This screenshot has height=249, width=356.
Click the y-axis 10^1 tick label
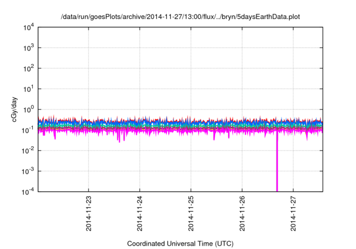click(x=29, y=89)
